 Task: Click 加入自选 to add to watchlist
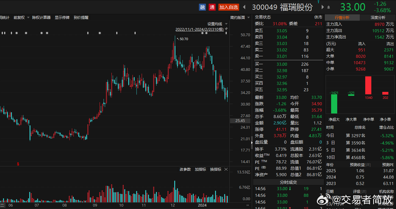pyautogui.click(x=229, y=7)
